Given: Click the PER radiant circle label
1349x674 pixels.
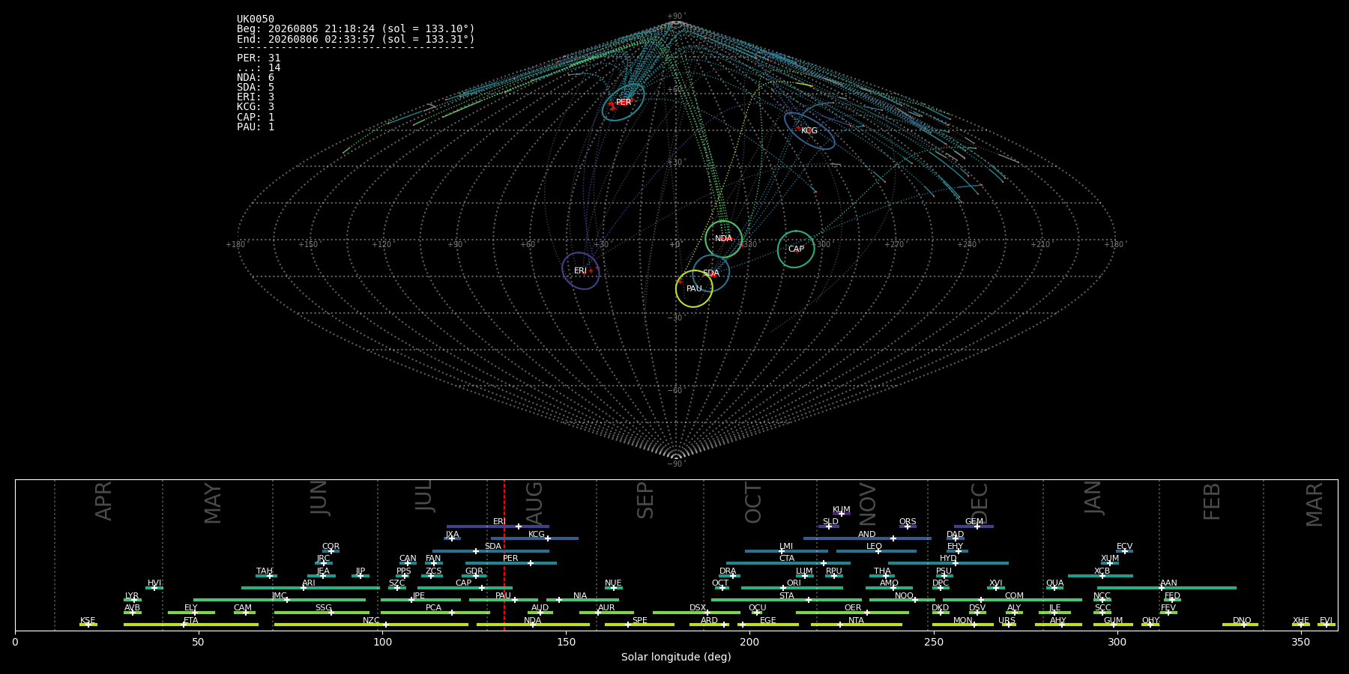Looking at the screenshot, I should click(x=624, y=103).
